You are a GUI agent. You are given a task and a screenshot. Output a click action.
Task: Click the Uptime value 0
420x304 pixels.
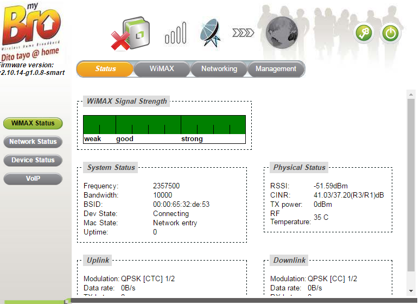click(155, 232)
